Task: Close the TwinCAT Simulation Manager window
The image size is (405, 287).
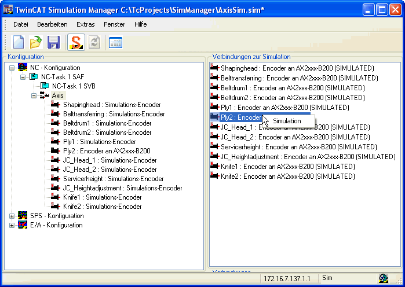Action: click(395, 10)
